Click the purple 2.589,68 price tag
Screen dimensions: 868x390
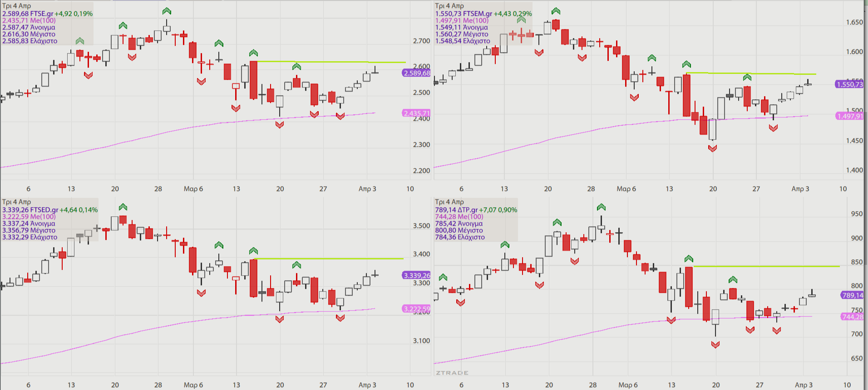click(416, 73)
